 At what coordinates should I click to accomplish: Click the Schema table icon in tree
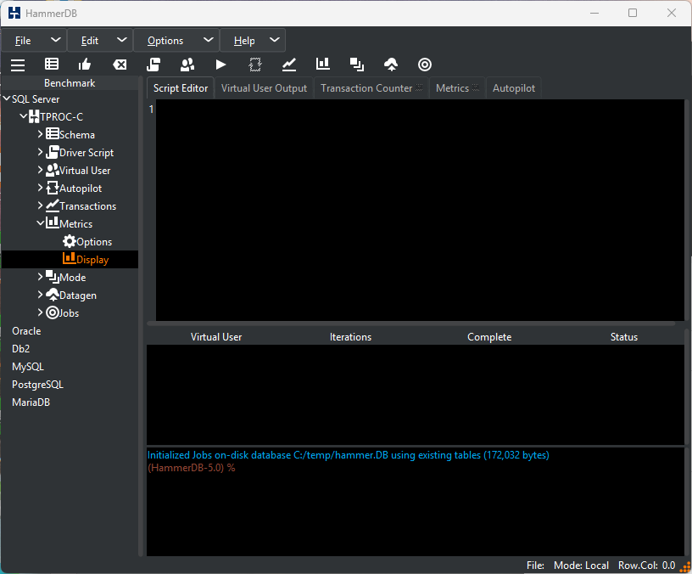pyautogui.click(x=53, y=134)
